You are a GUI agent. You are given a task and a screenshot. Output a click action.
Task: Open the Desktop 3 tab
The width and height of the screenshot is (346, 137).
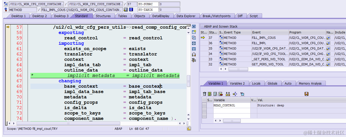61,16
